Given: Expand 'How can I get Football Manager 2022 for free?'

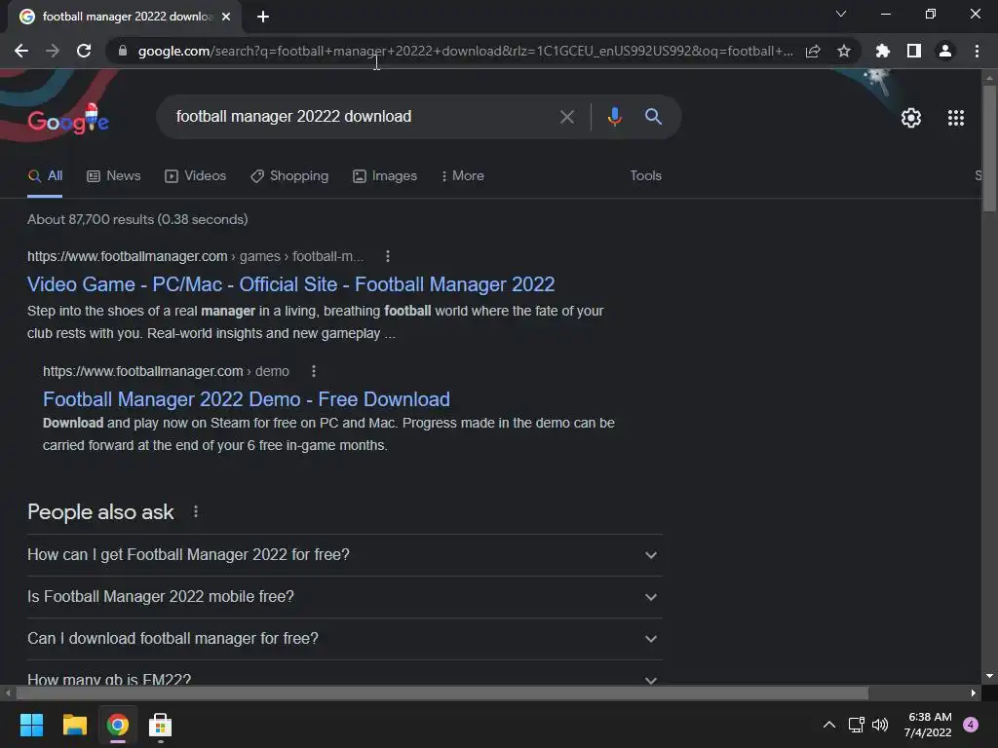Looking at the screenshot, I should point(344,555).
